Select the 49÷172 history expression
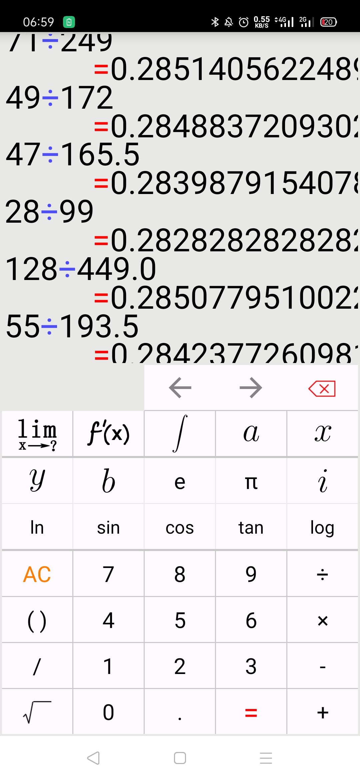The height and width of the screenshot is (780, 360). 60,97
